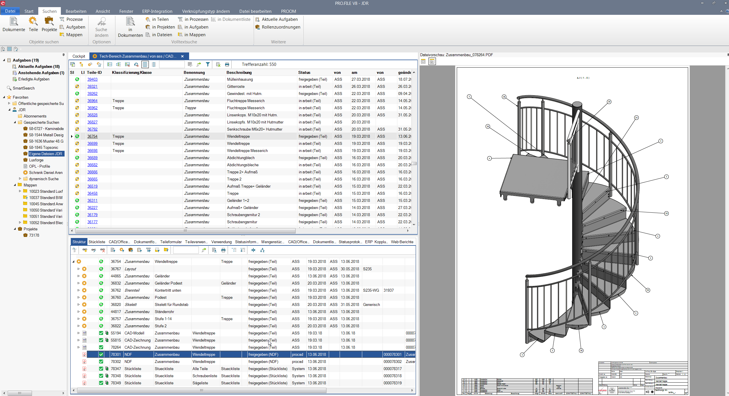729x396 pixels.
Task: Filter structure by folders icon
Action: click(166, 250)
